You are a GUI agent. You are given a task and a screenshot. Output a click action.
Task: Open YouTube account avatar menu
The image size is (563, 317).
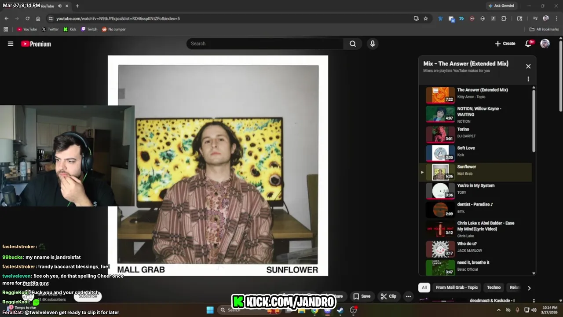[x=545, y=43]
